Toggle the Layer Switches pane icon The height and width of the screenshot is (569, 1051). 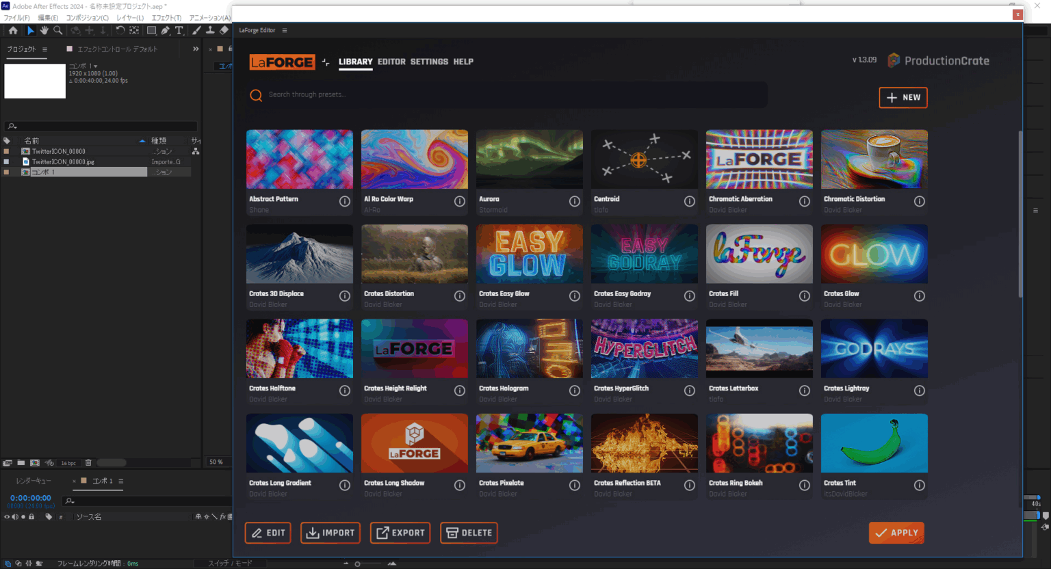tap(8, 564)
